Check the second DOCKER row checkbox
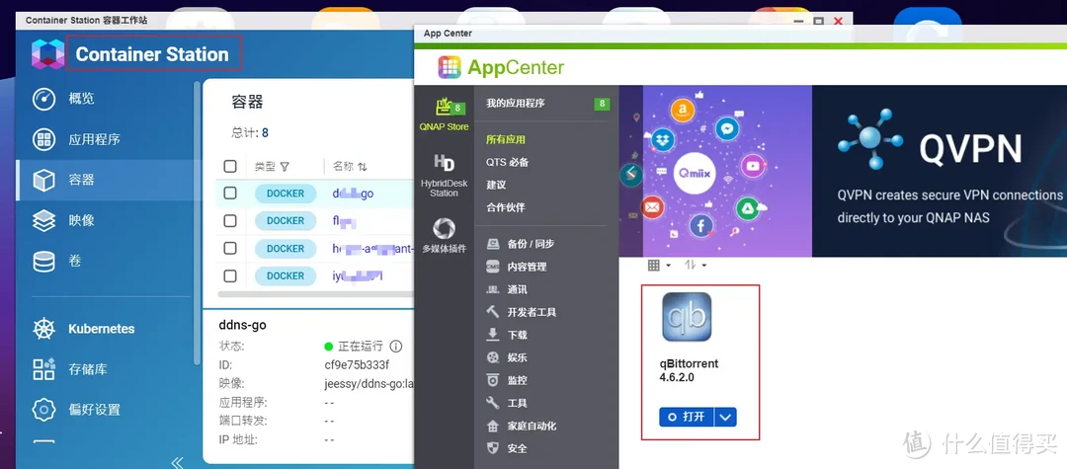Image resolution: width=1067 pixels, height=469 pixels. pyautogui.click(x=230, y=221)
